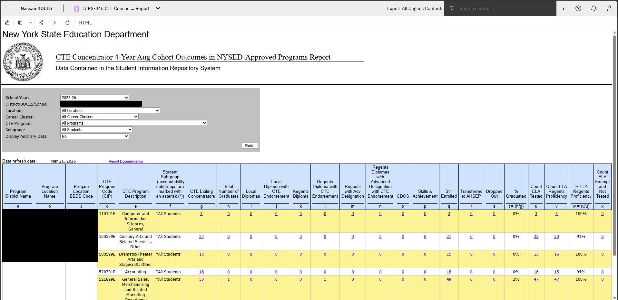618x300 pixels.
Task: Run the report with the play icon
Action: (x=54, y=23)
